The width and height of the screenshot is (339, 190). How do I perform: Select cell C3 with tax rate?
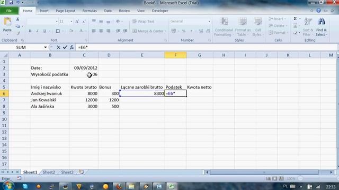tap(84, 74)
